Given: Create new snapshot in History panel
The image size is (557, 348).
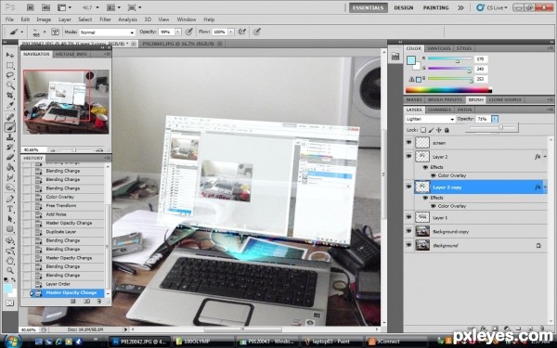Looking at the screenshot, I should point(86,301).
